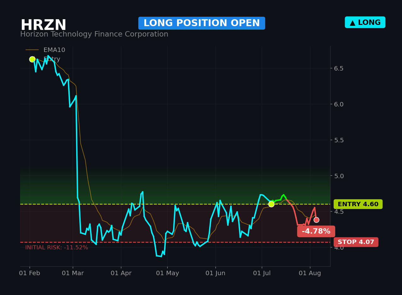The height and width of the screenshot is (295, 402).
Task: Click the 01 Jun axis label
Action: click(215, 273)
